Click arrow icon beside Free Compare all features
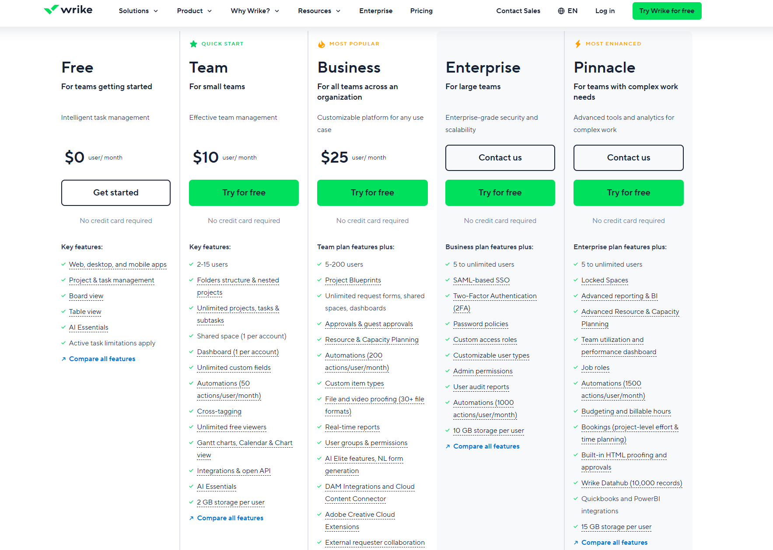The width and height of the screenshot is (773, 550). [x=63, y=359]
